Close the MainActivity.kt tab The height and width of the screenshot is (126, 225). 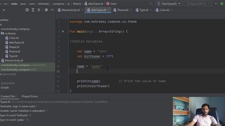point(82,10)
